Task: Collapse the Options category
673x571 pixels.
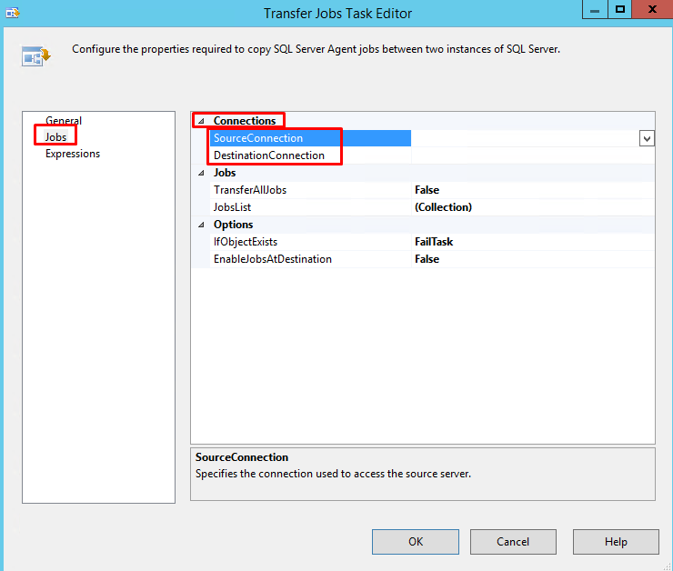Action: (x=201, y=225)
